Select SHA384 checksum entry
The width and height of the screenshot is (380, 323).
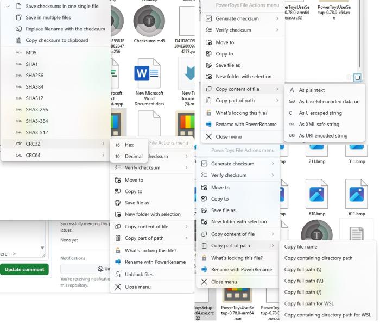click(56, 87)
